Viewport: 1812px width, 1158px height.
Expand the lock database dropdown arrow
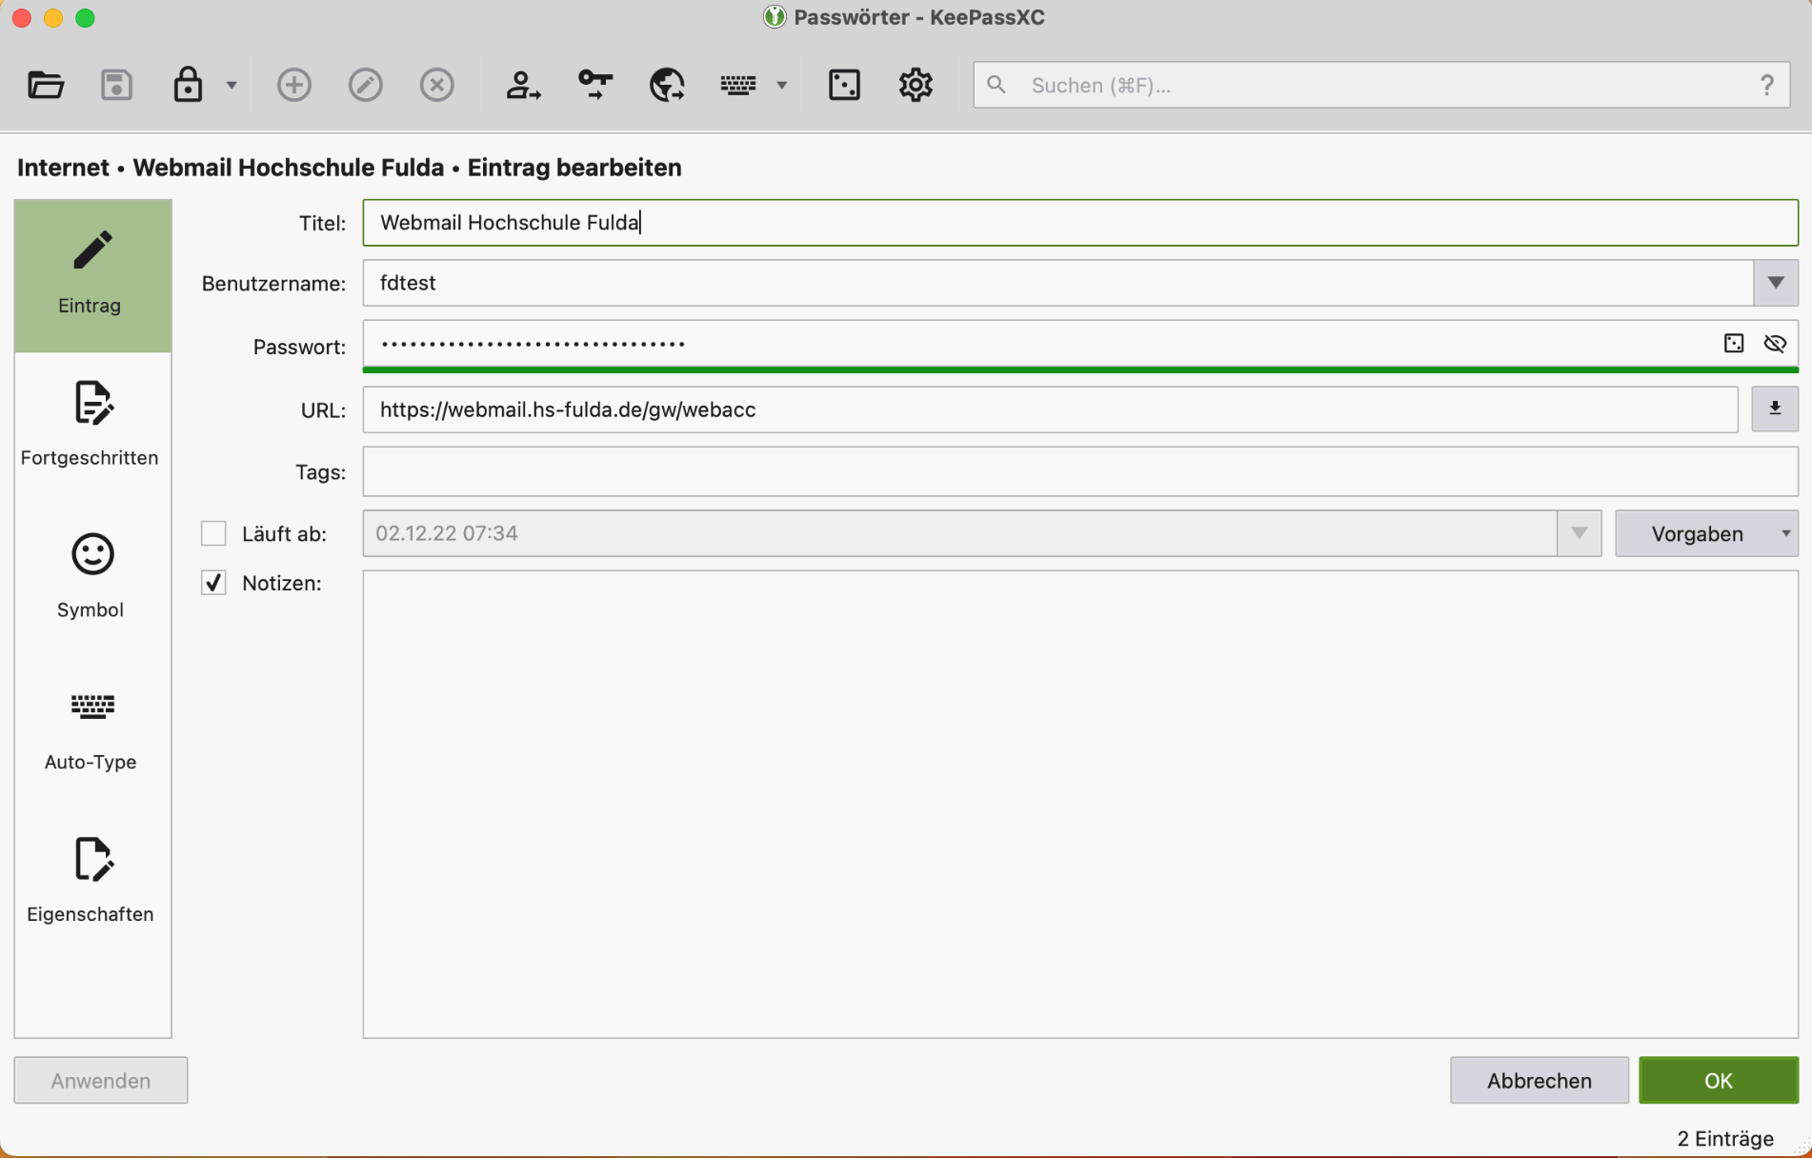[232, 86]
